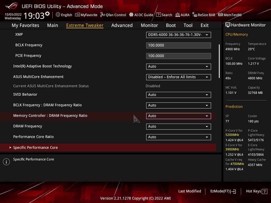Open the Performance Core Ratio dropdown
Screen dimensions: 271x203
pos(179,137)
